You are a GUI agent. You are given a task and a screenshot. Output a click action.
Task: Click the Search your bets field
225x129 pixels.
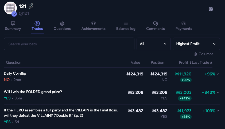tap(69, 44)
